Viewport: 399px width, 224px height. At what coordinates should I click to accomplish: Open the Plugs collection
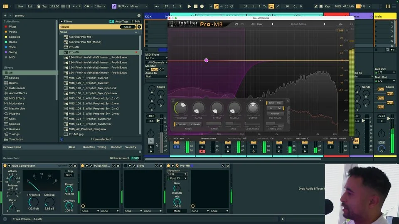coord(12,27)
